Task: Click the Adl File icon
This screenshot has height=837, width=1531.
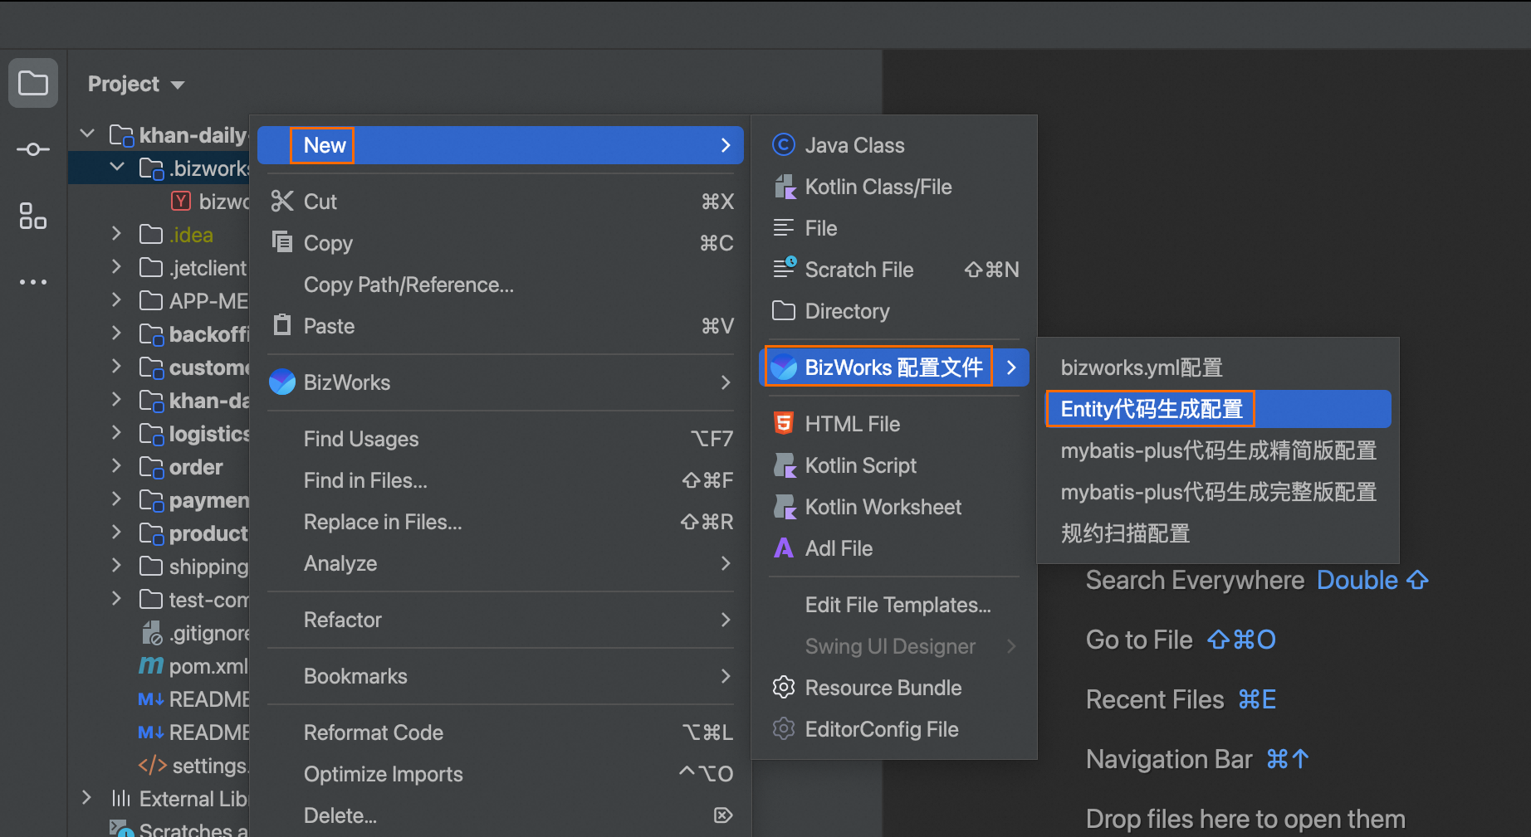Action: [784, 548]
